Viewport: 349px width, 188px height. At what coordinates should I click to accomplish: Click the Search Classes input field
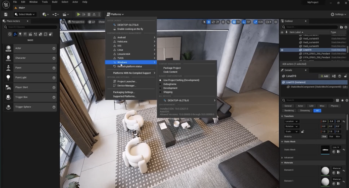tap(31, 27)
